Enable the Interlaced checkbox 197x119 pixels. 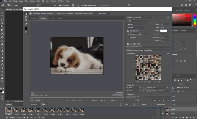[128, 37]
